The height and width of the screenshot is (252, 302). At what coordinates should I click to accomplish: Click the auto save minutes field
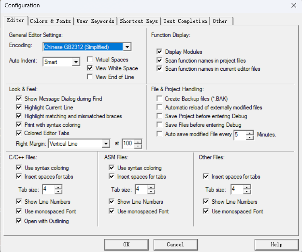(x=240, y=135)
